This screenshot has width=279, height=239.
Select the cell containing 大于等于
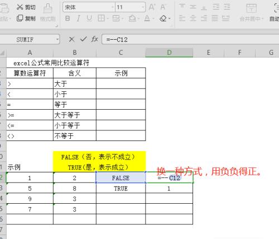point(75,115)
